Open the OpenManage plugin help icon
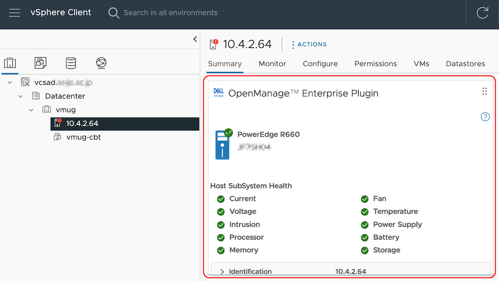This screenshot has width=499, height=281. [485, 117]
